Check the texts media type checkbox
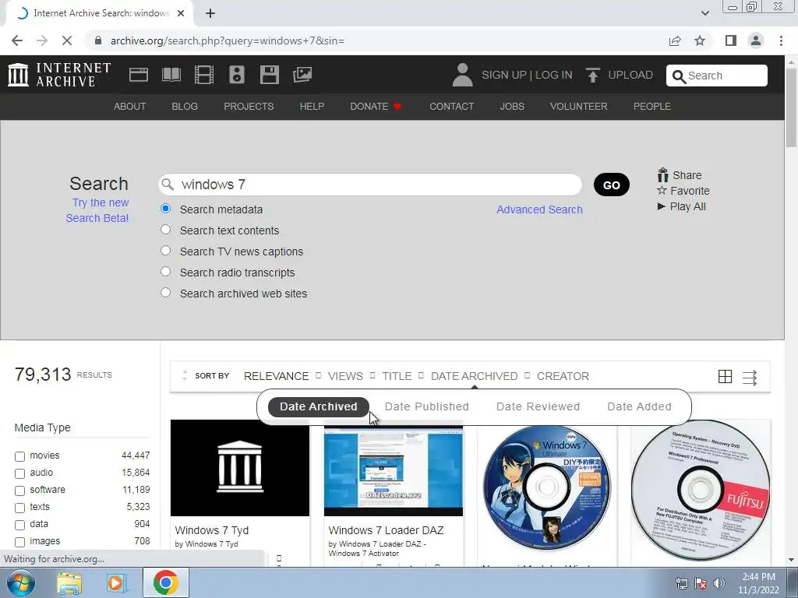The width and height of the screenshot is (798, 598). coord(19,508)
